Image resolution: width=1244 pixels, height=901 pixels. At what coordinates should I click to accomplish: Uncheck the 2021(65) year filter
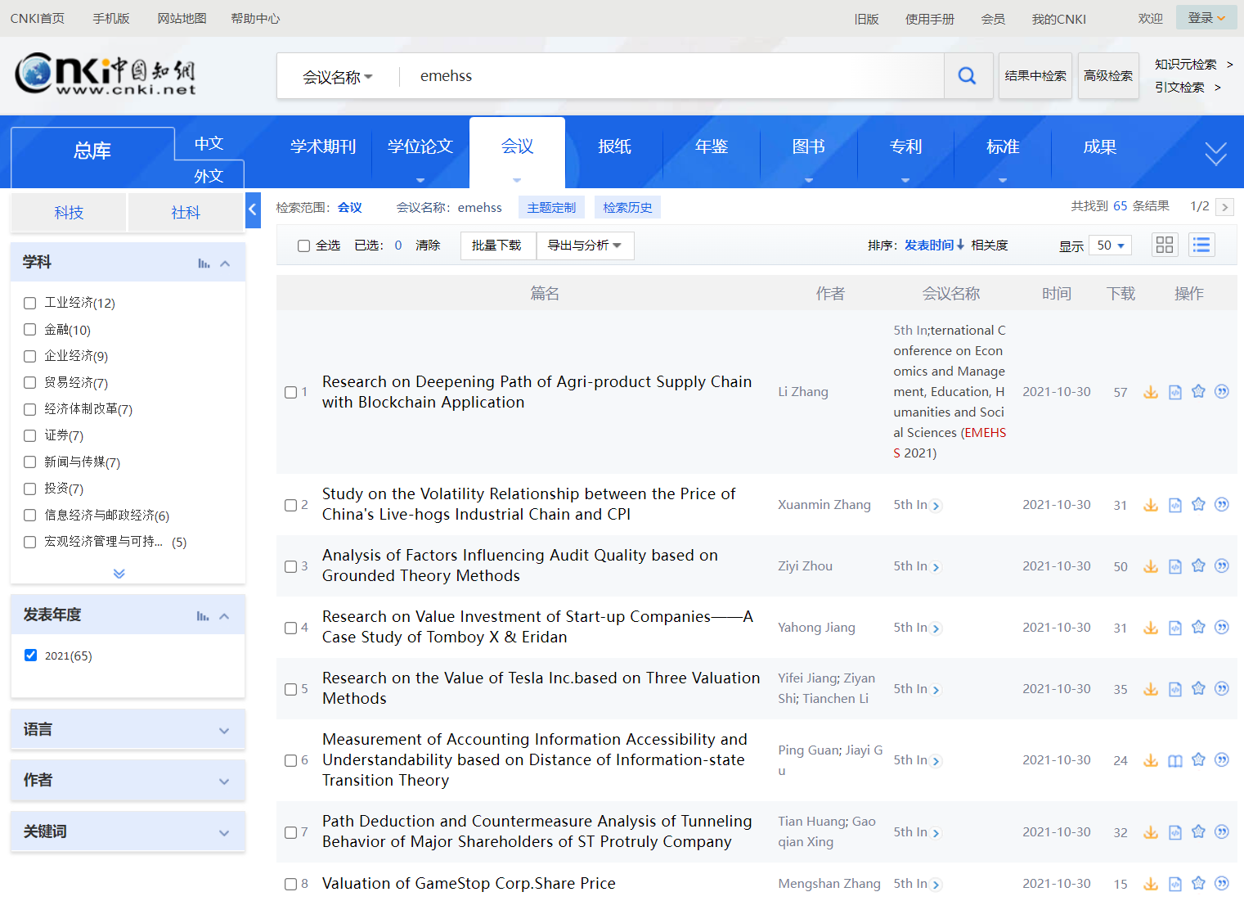tap(31, 655)
